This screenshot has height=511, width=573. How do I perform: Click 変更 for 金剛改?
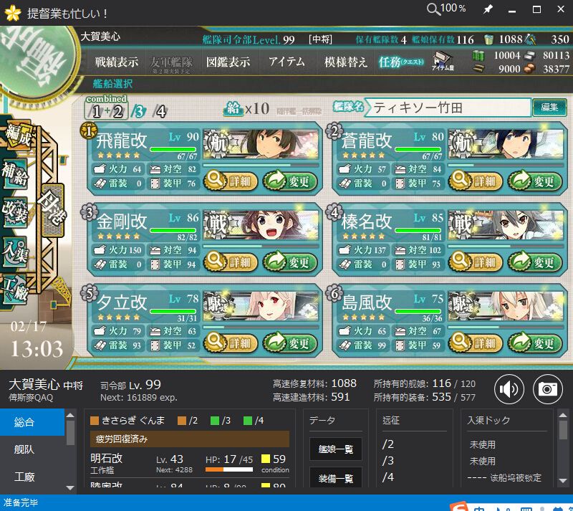coord(290,262)
